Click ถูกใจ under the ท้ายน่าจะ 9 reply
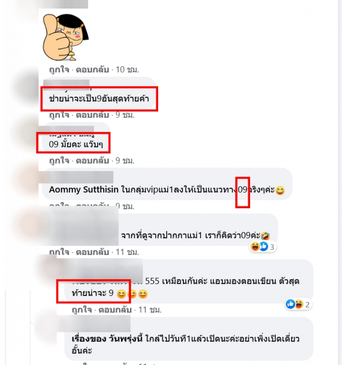 pyautogui.click(x=82, y=309)
